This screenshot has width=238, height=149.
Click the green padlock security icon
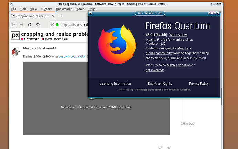[57, 24]
